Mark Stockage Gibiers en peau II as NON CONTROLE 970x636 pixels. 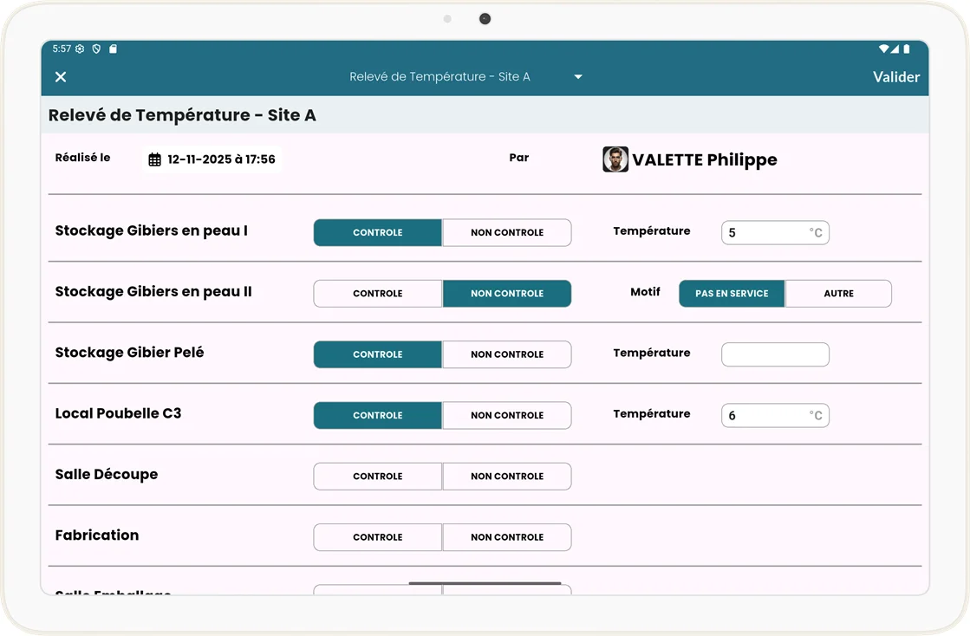pos(506,294)
